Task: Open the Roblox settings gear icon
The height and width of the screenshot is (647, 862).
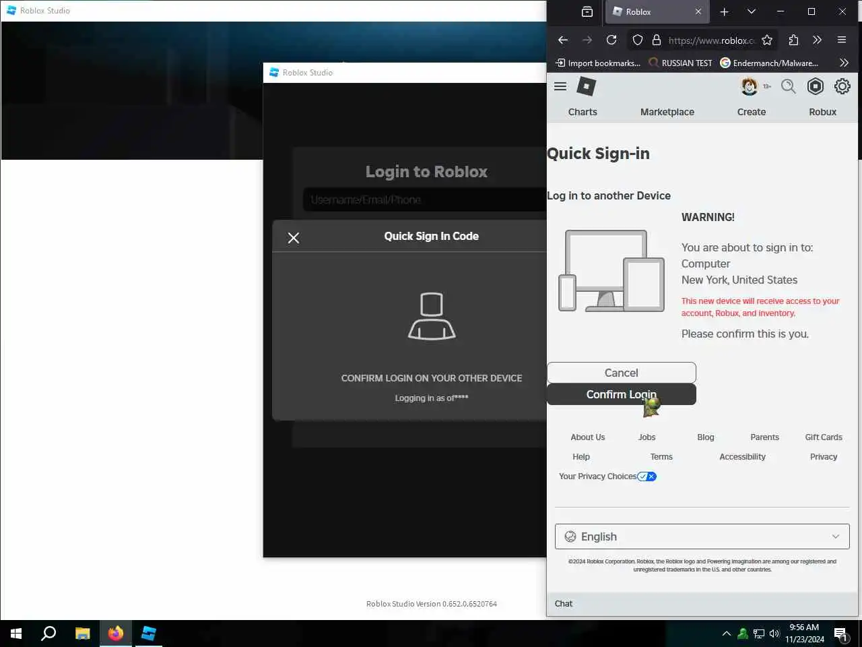Action: [x=842, y=86]
